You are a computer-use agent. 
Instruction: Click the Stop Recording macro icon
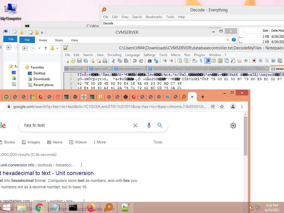(260, 61)
